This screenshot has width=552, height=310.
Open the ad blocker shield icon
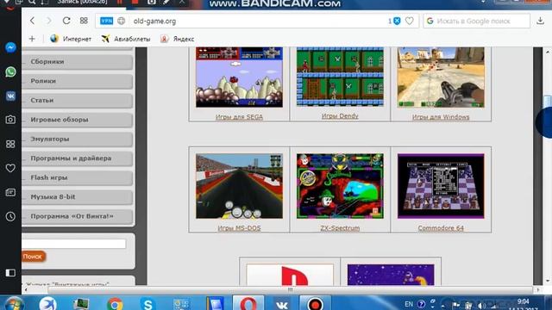[x=397, y=21]
